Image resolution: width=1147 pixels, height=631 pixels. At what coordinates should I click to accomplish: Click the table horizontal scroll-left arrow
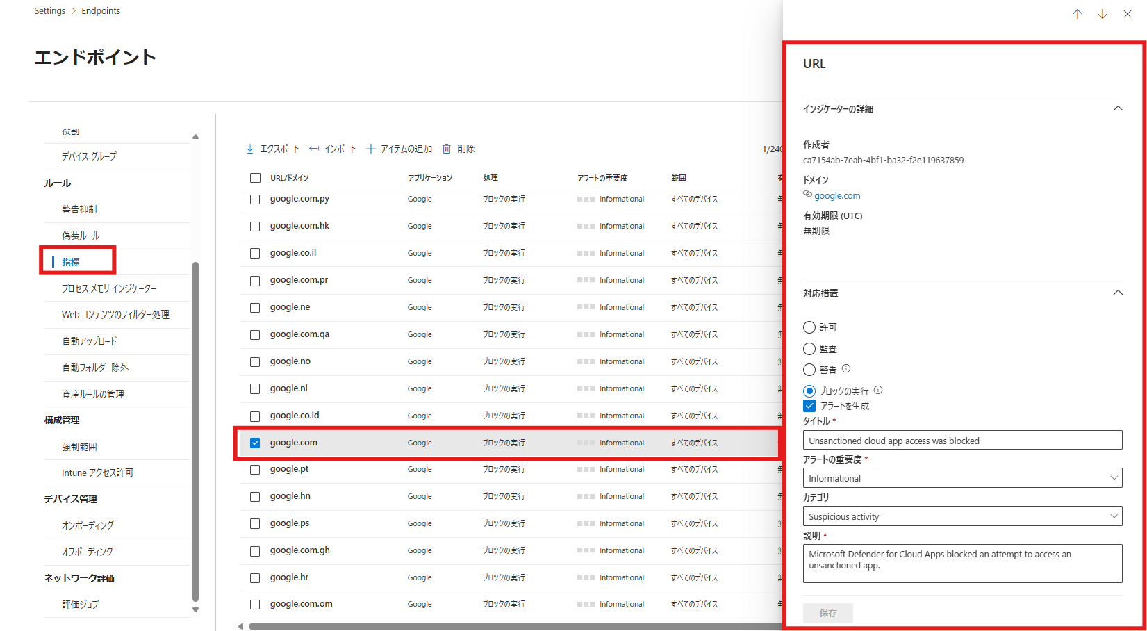pos(241,626)
